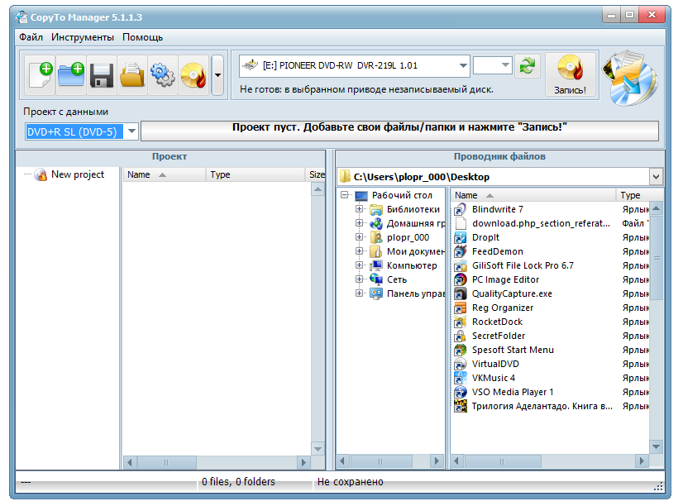Select the Сеть network icon
The height and width of the screenshot is (501, 678).
click(x=375, y=279)
